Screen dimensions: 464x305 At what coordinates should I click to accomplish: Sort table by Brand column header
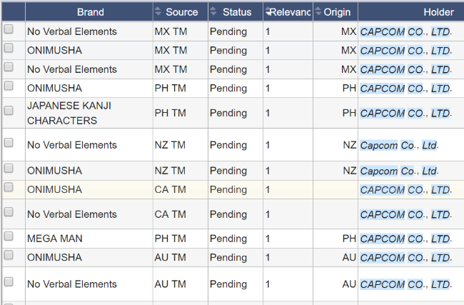90,12
